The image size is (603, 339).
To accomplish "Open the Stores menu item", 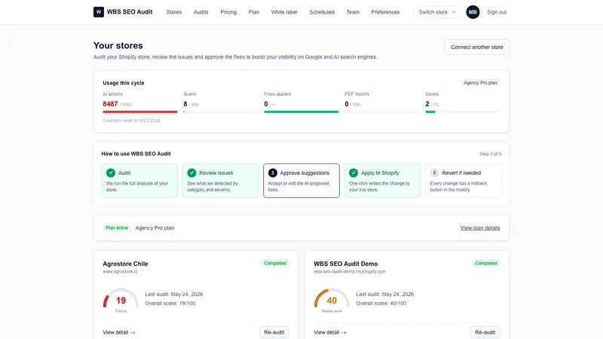I will tap(174, 12).
